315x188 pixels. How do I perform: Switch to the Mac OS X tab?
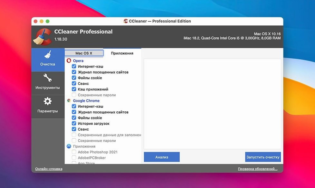[84, 53]
